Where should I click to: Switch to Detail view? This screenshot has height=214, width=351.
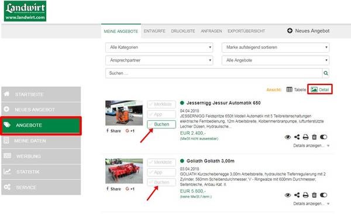[x=319, y=90]
